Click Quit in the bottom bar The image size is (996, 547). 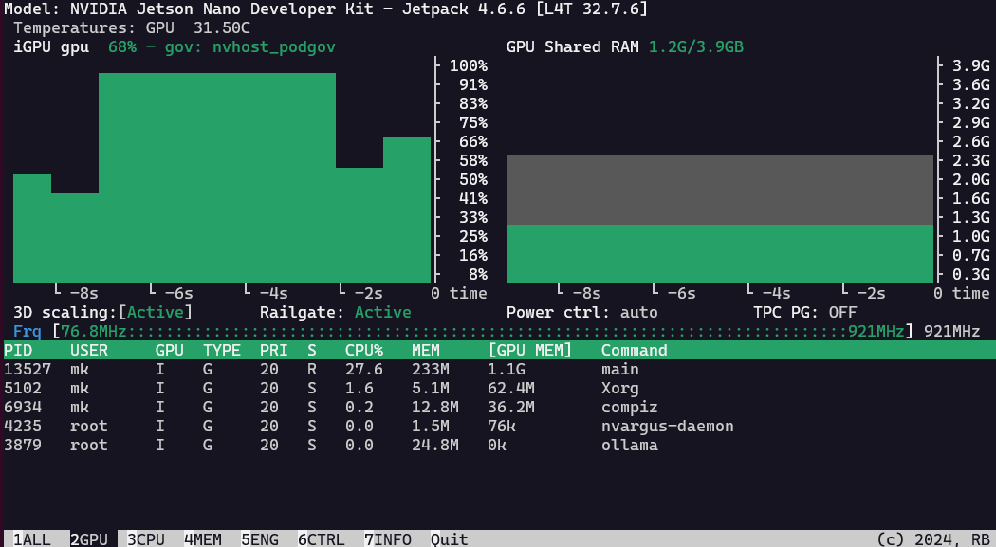coord(449,539)
